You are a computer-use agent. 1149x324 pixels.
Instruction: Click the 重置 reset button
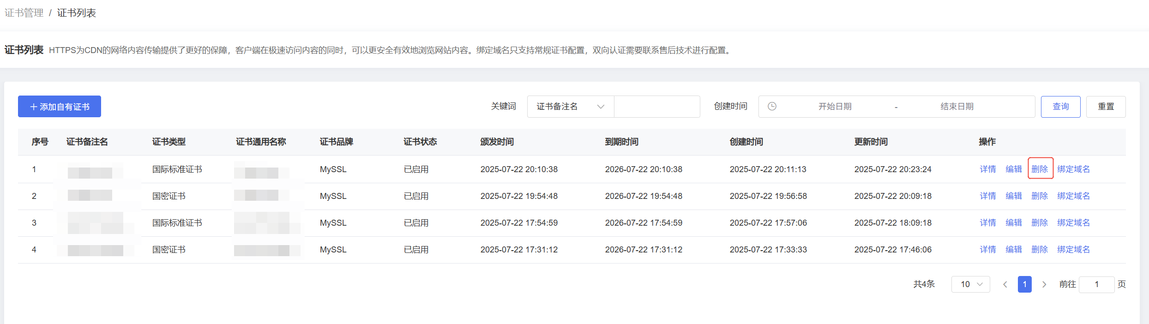(x=1106, y=107)
